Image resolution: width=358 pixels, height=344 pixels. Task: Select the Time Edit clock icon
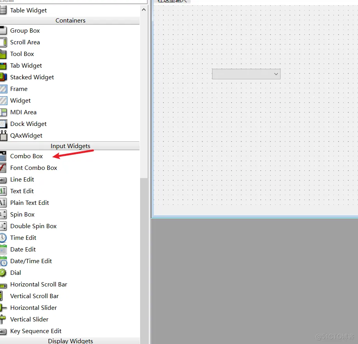3,238
